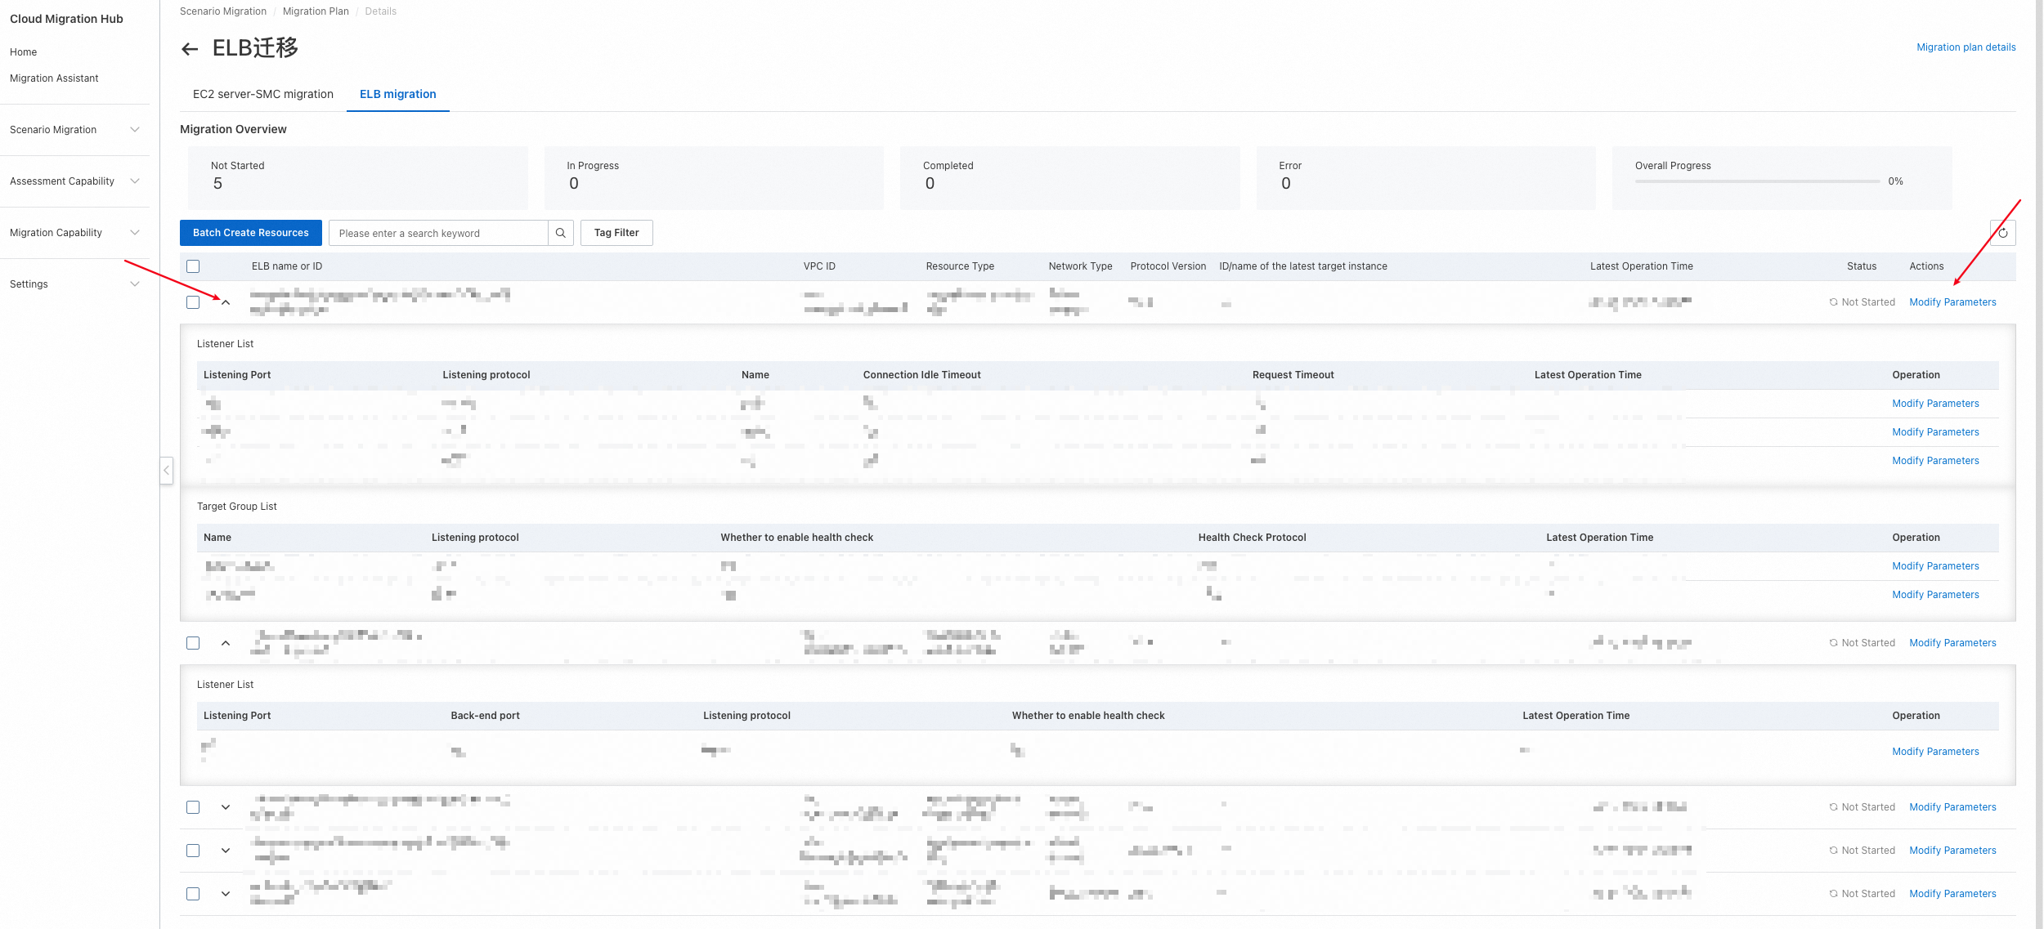2044x929 pixels.
Task: Expand the third ELB row chevron
Action: point(226,807)
